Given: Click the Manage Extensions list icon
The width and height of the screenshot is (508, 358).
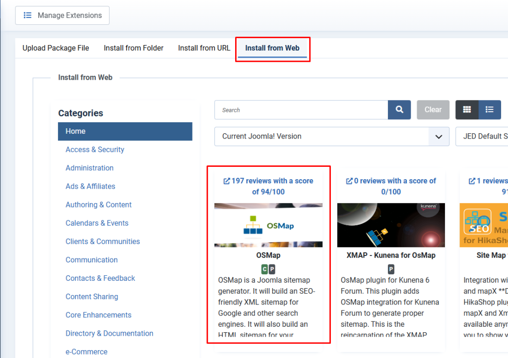Looking at the screenshot, I should 28,15.
